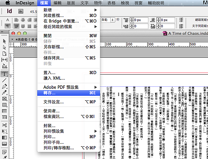The image size is (208, 159).
Task: Select the Eyedropper tool
Action: (5, 157)
